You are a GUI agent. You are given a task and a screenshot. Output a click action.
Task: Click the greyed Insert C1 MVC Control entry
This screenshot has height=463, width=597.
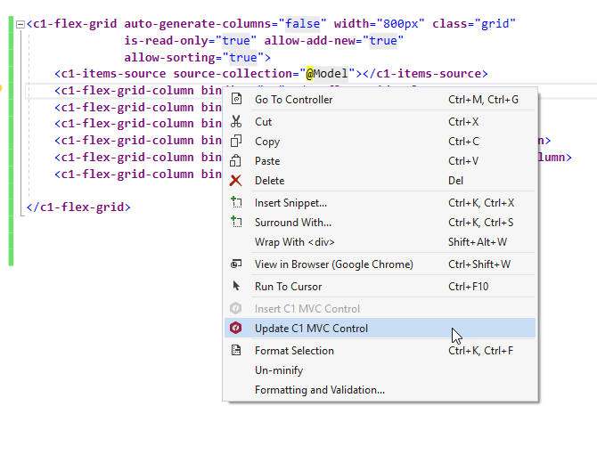pos(307,309)
